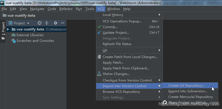Select Apply Patch from Clipboard...
The height and width of the screenshot is (109, 222).
click(x=129, y=68)
